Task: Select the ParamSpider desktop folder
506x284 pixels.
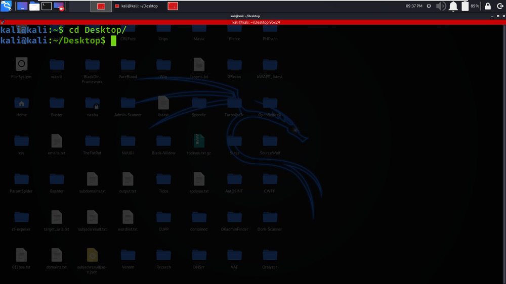Action: point(21,182)
